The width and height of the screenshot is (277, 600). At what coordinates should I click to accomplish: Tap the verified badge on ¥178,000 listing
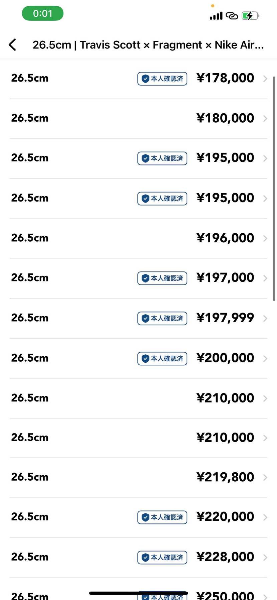coord(162,79)
